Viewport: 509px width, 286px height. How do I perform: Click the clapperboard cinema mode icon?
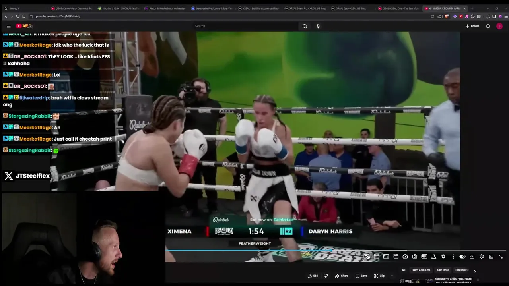(377, 257)
